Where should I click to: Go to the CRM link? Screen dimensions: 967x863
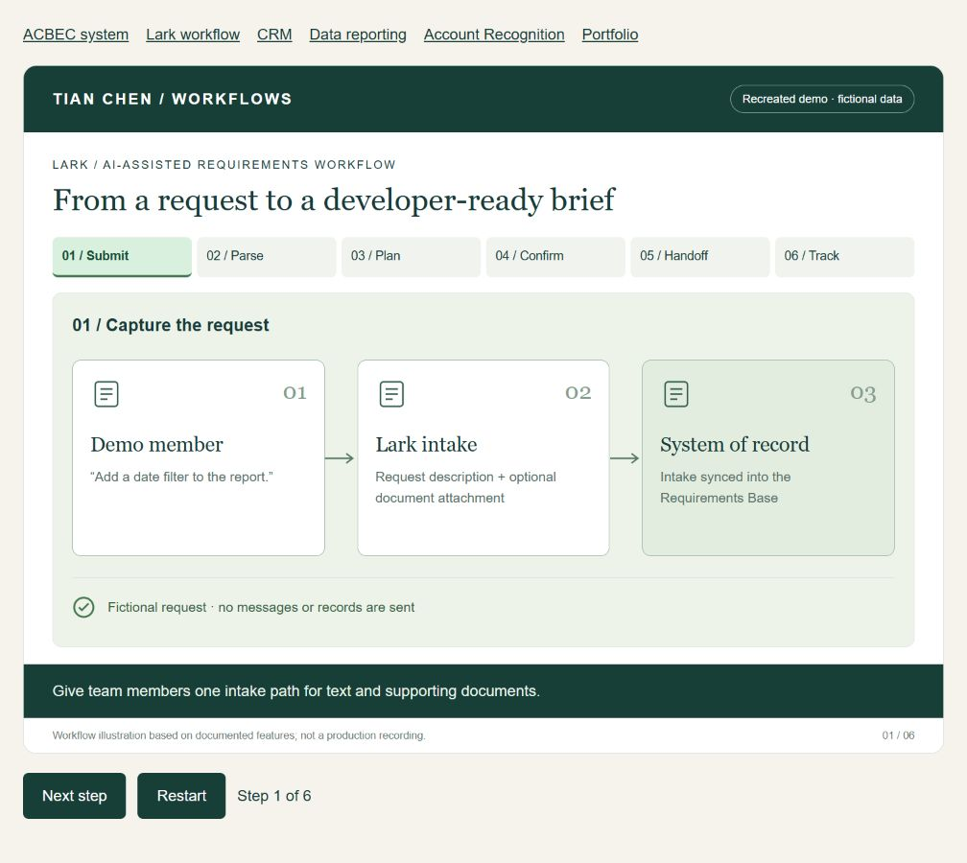tap(274, 35)
